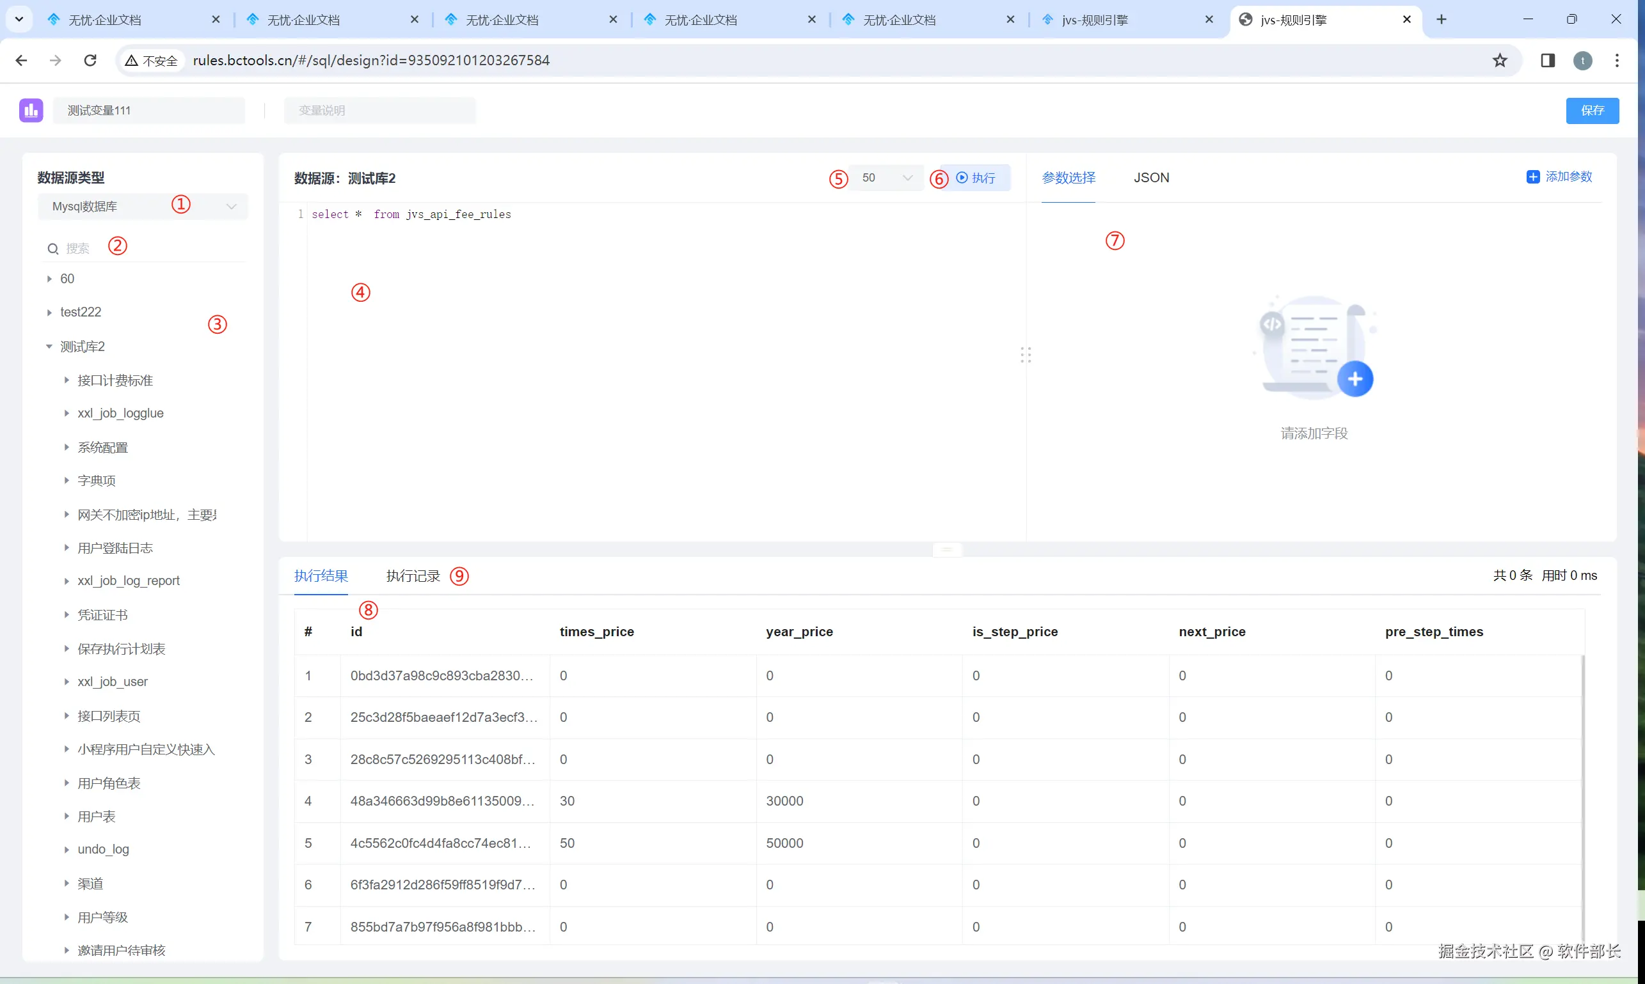The width and height of the screenshot is (1645, 984).
Task: Collapse the 测试库2 tree node
Action: point(49,347)
